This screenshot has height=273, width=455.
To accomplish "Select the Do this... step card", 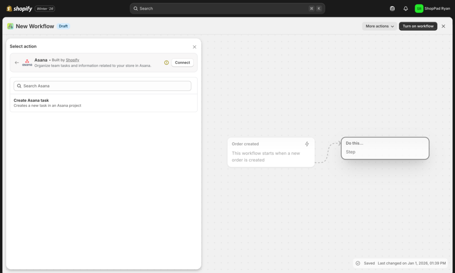I will coord(385,148).
